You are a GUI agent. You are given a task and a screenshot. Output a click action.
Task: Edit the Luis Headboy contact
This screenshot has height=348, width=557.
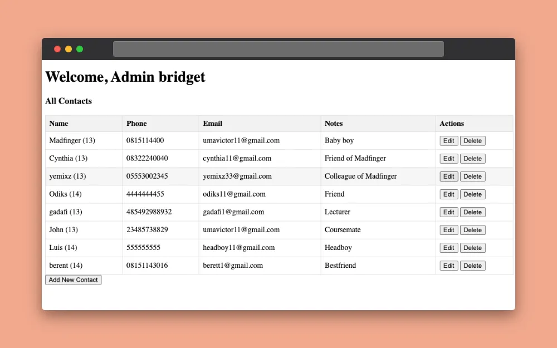448,248
